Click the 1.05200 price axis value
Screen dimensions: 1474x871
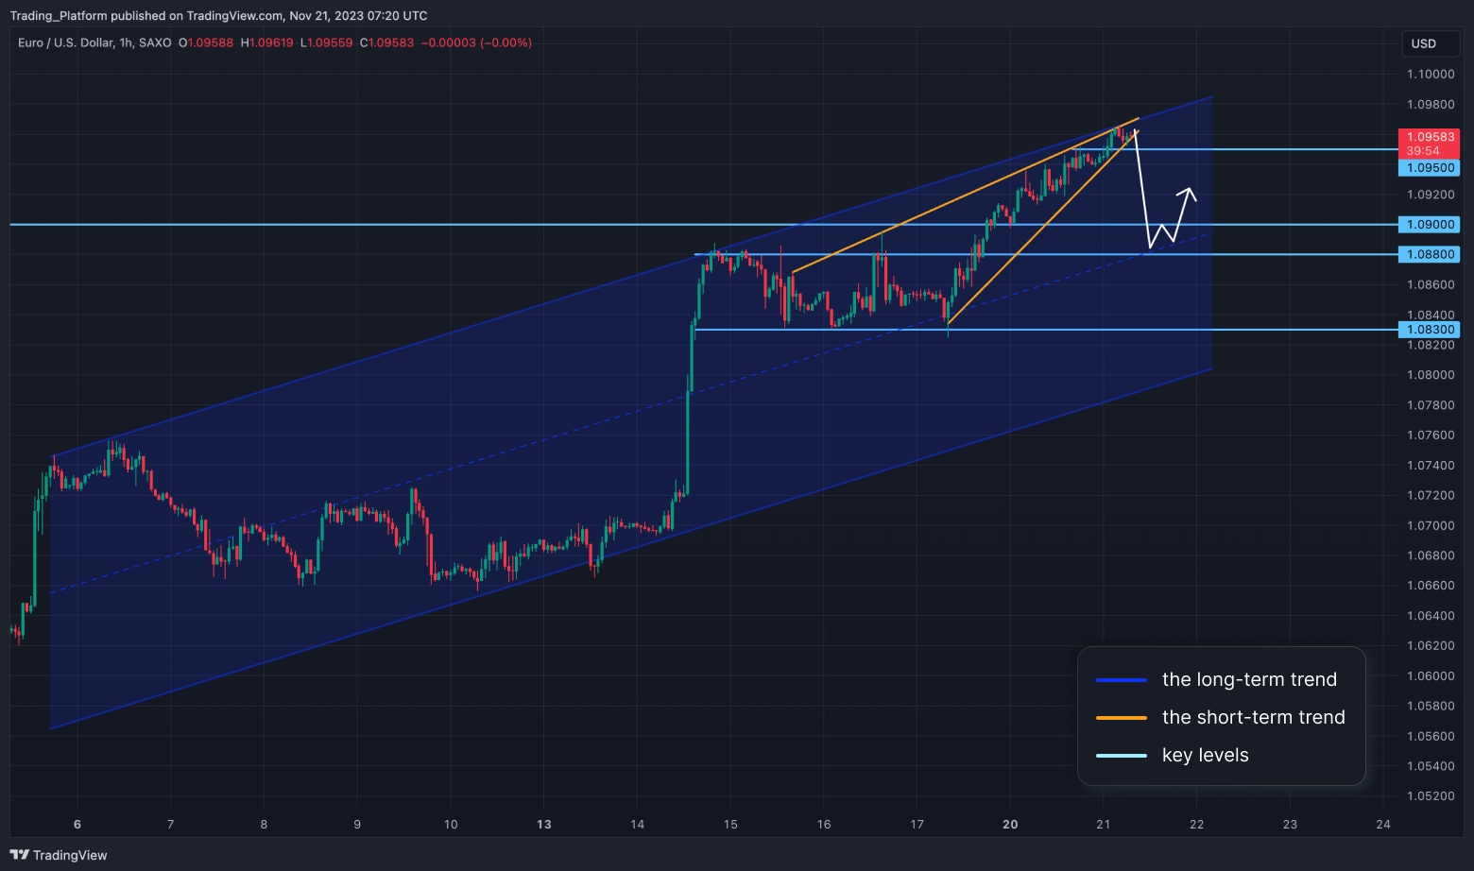coord(1431,795)
